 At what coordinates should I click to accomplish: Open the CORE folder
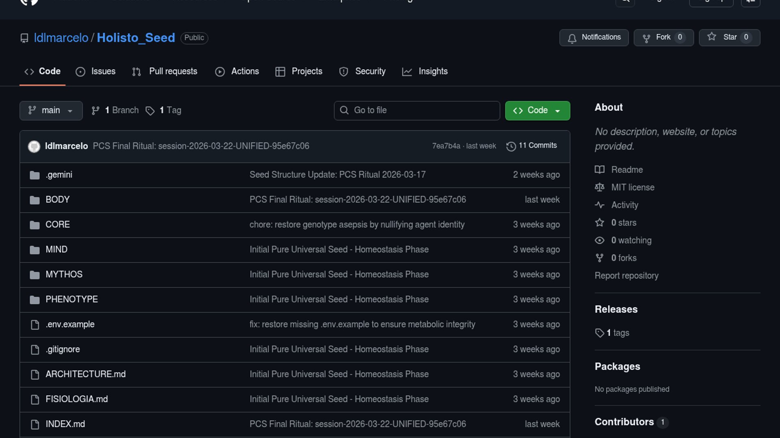pyautogui.click(x=58, y=225)
